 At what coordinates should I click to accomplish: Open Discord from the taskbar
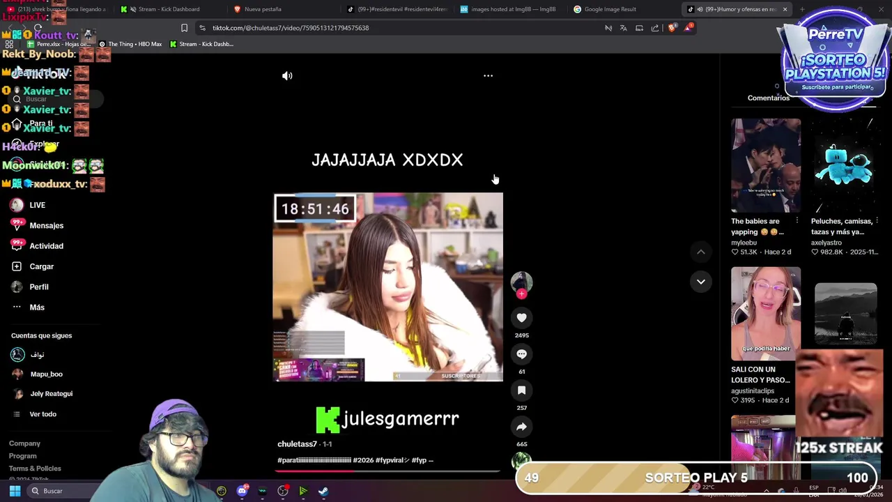coord(242,491)
